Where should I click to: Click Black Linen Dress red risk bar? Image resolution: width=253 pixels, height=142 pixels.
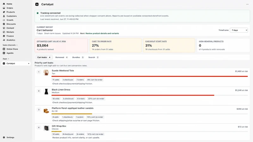(133, 95)
